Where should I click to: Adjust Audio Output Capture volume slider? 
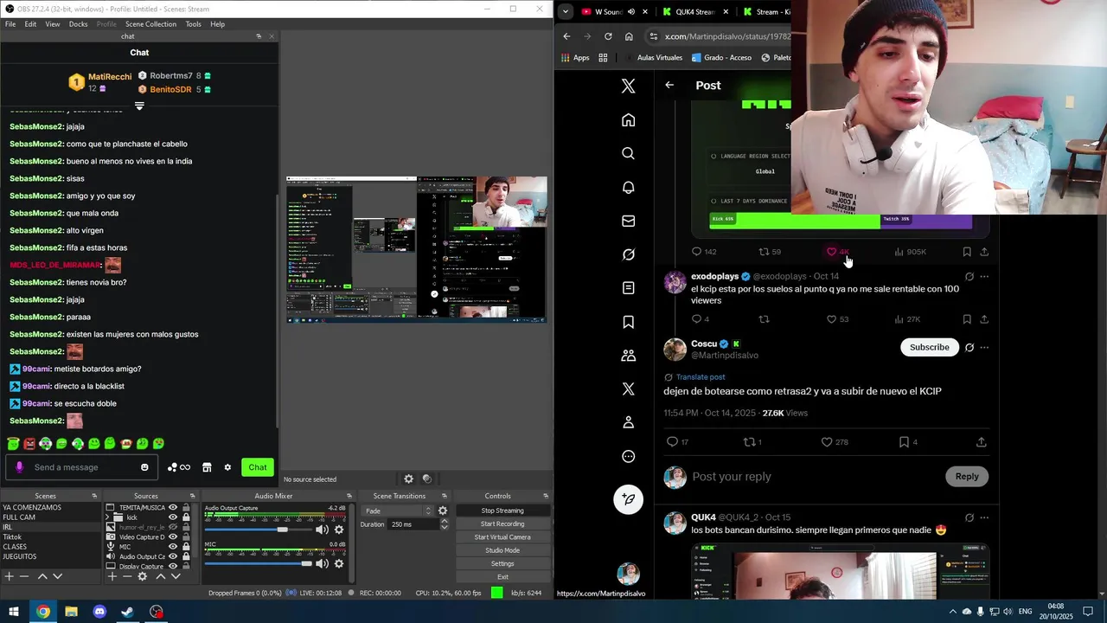point(258,530)
